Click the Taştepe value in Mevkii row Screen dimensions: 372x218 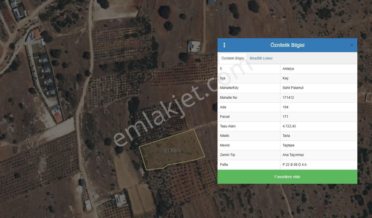click(289, 145)
